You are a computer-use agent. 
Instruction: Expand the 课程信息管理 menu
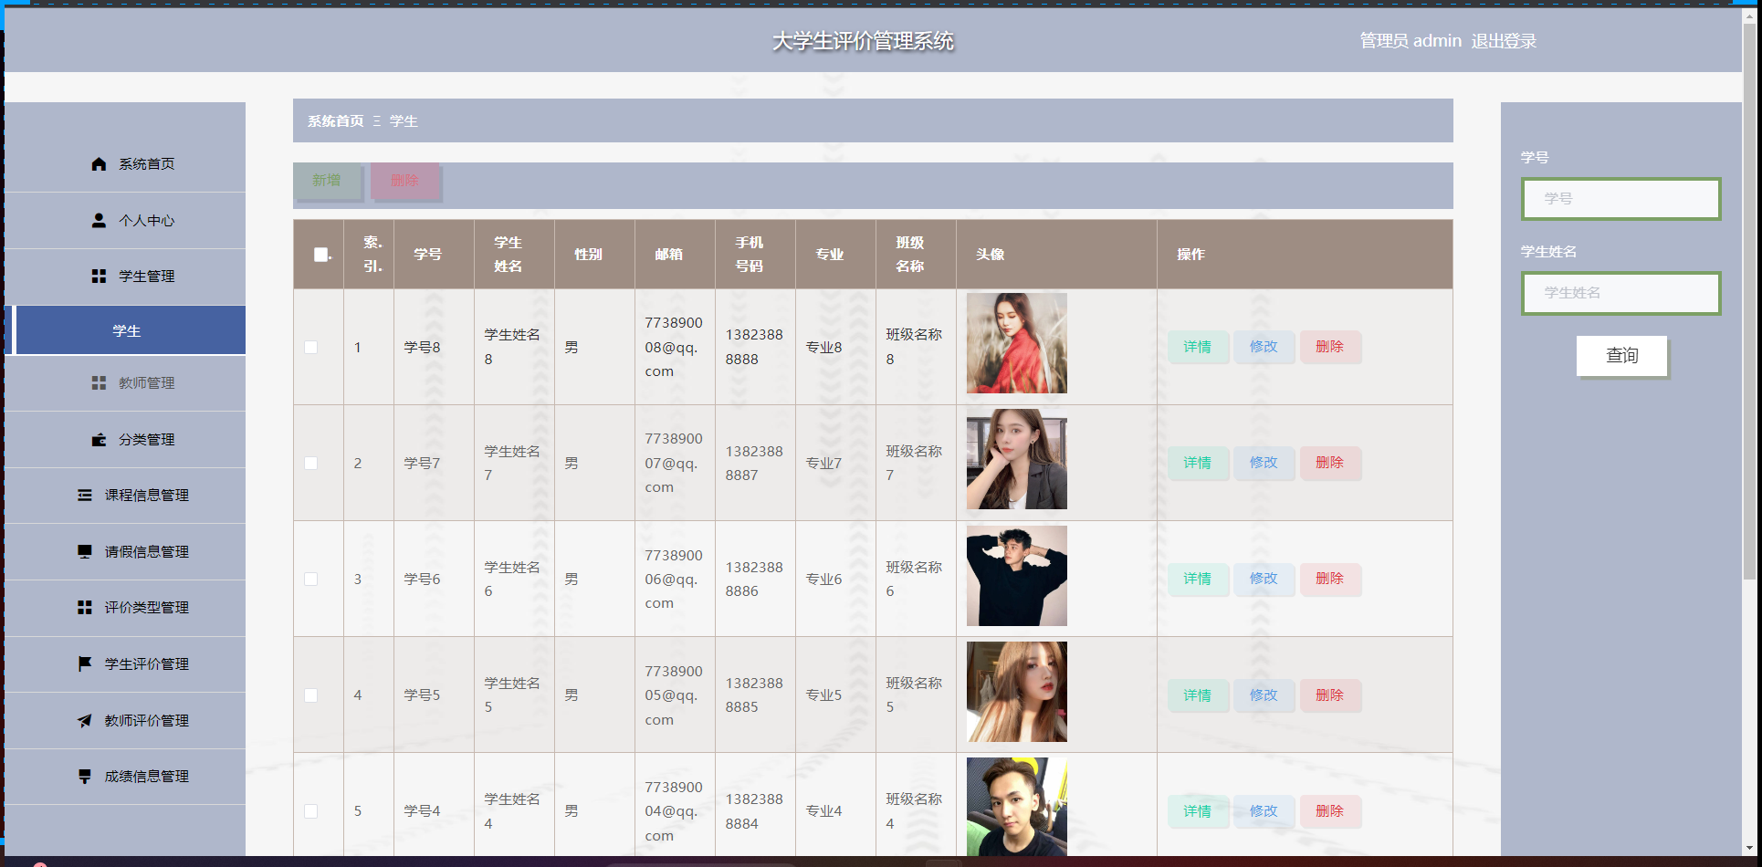point(125,496)
